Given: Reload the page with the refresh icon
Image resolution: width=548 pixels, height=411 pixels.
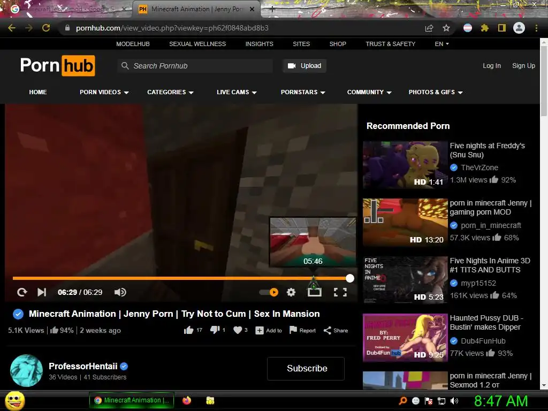Looking at the screenshot, I should 46,28.
